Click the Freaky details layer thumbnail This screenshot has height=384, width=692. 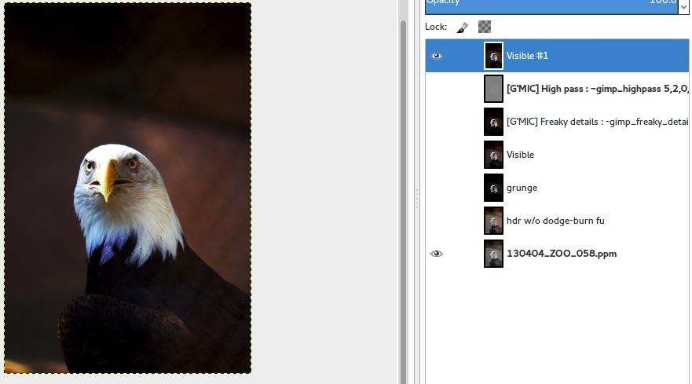(x=493, y=122)
